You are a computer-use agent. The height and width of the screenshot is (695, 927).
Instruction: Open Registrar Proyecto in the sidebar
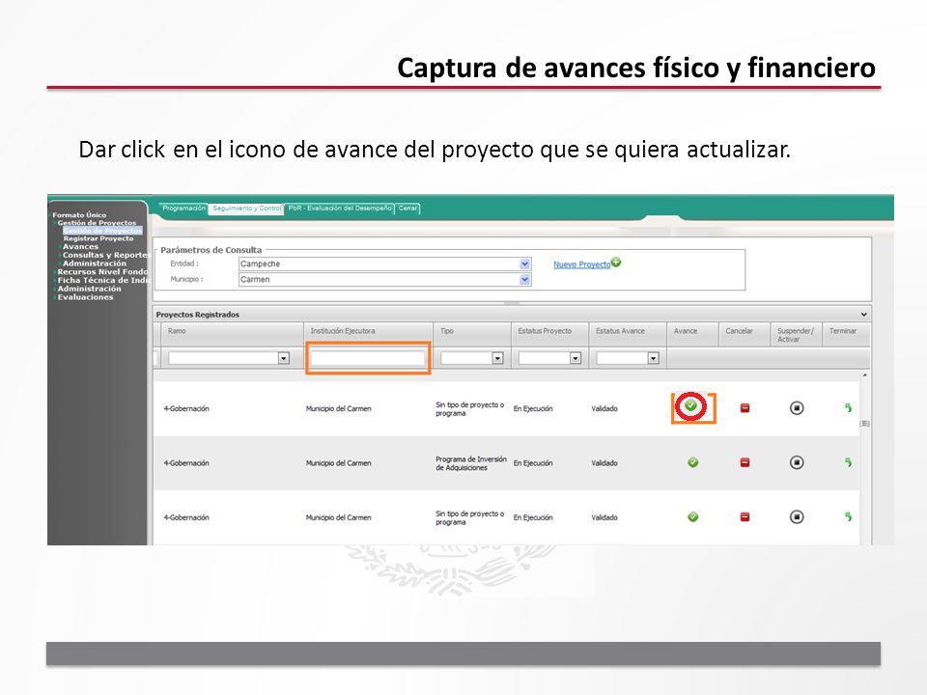[98, 238]
